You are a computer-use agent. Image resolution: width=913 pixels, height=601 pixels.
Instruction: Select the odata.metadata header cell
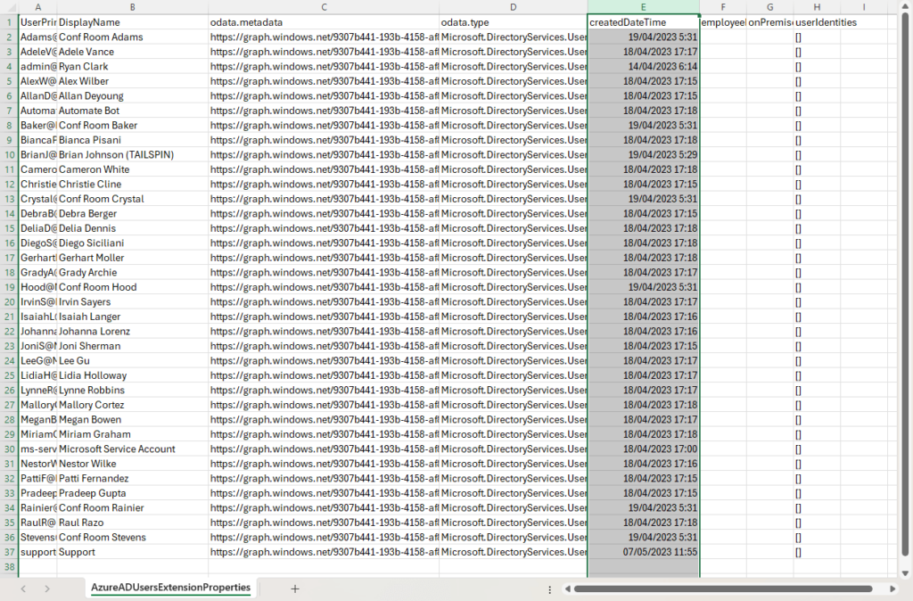coord(324,22)
